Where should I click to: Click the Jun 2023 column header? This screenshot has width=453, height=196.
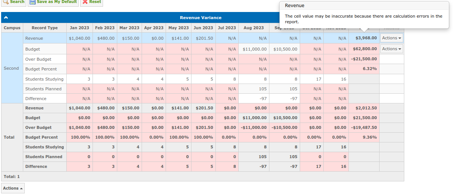click(203, 28)
